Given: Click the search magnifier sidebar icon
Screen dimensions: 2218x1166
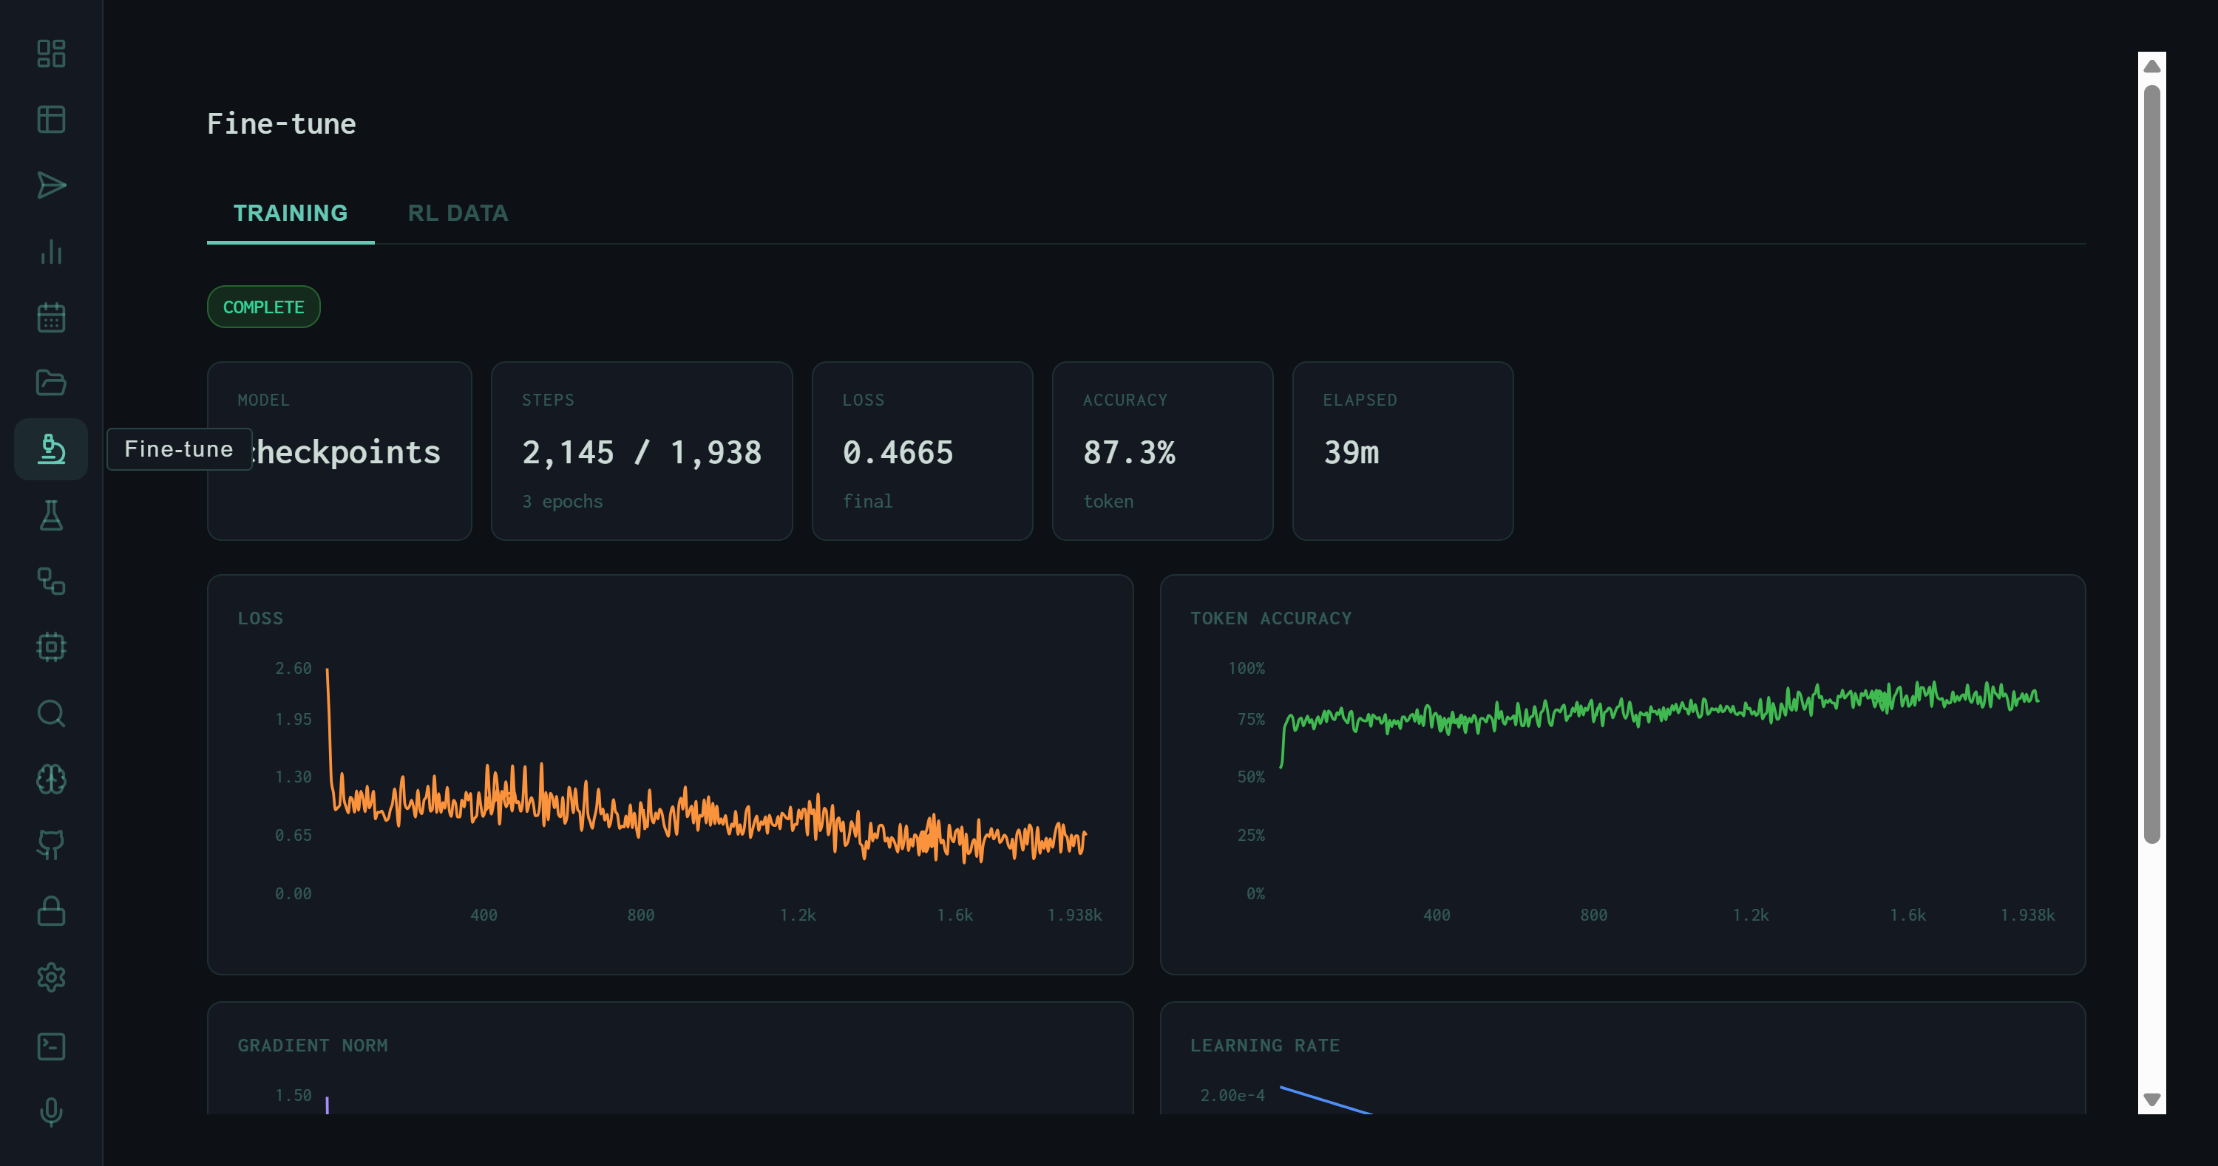Looking at the screenshot, I should pyautogui.click(x=51, y=713).
